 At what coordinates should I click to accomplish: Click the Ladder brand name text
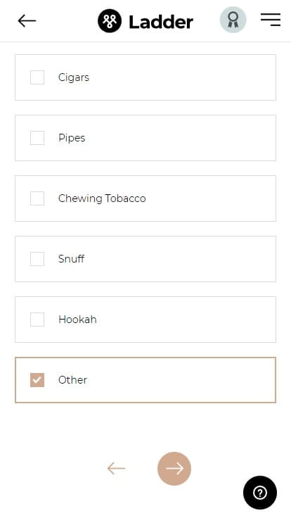point(161,22)
